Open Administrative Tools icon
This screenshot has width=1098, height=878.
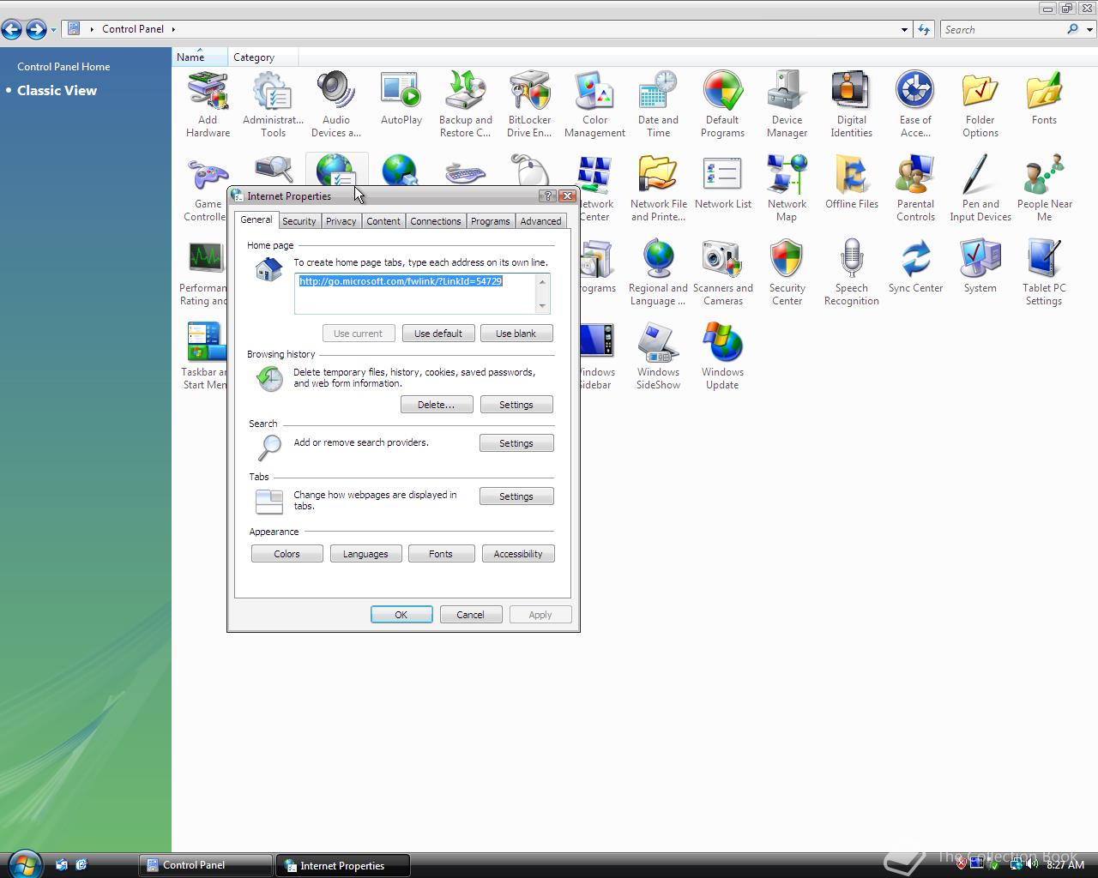[273, 105]
